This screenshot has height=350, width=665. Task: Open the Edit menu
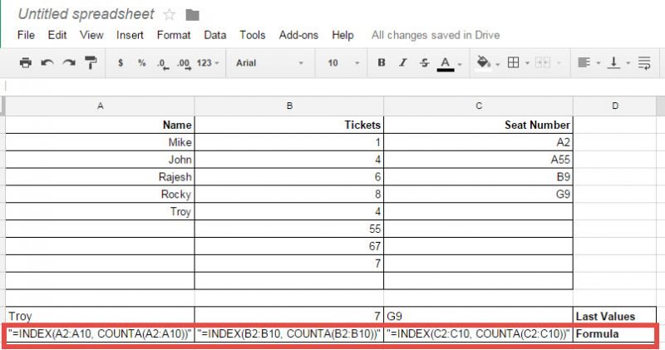point(57,35)
